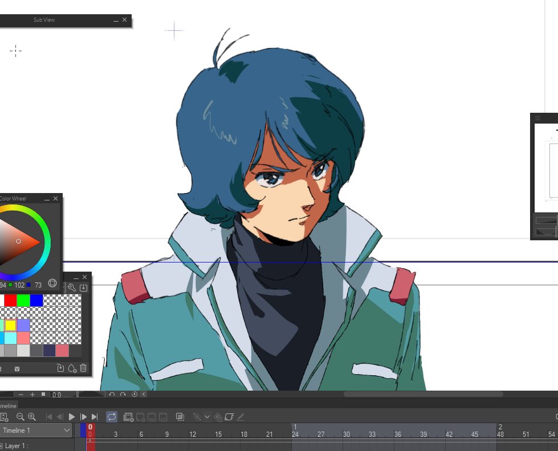This screenshot has height=451, width=558.
Task: Select the green color swatch
Action: coord(23,301)
